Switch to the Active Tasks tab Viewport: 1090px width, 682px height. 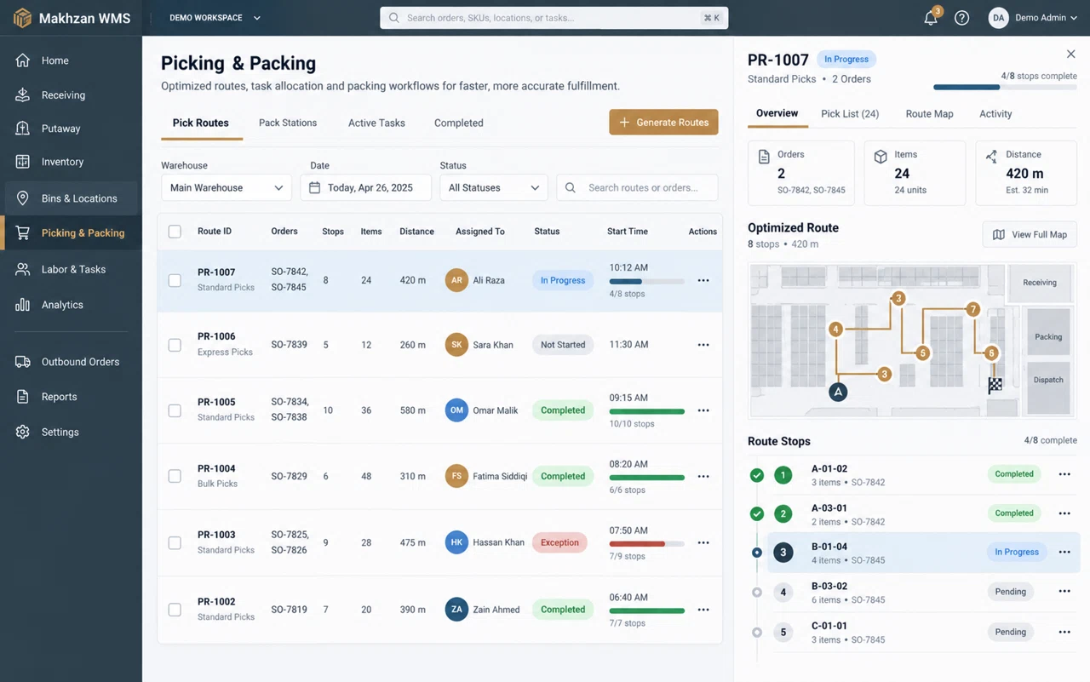(376, 123)
